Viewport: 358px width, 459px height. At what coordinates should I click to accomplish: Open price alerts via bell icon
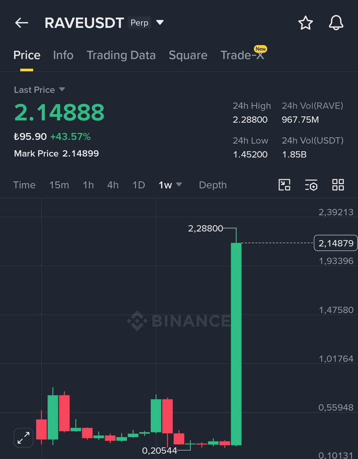point(336,23)
